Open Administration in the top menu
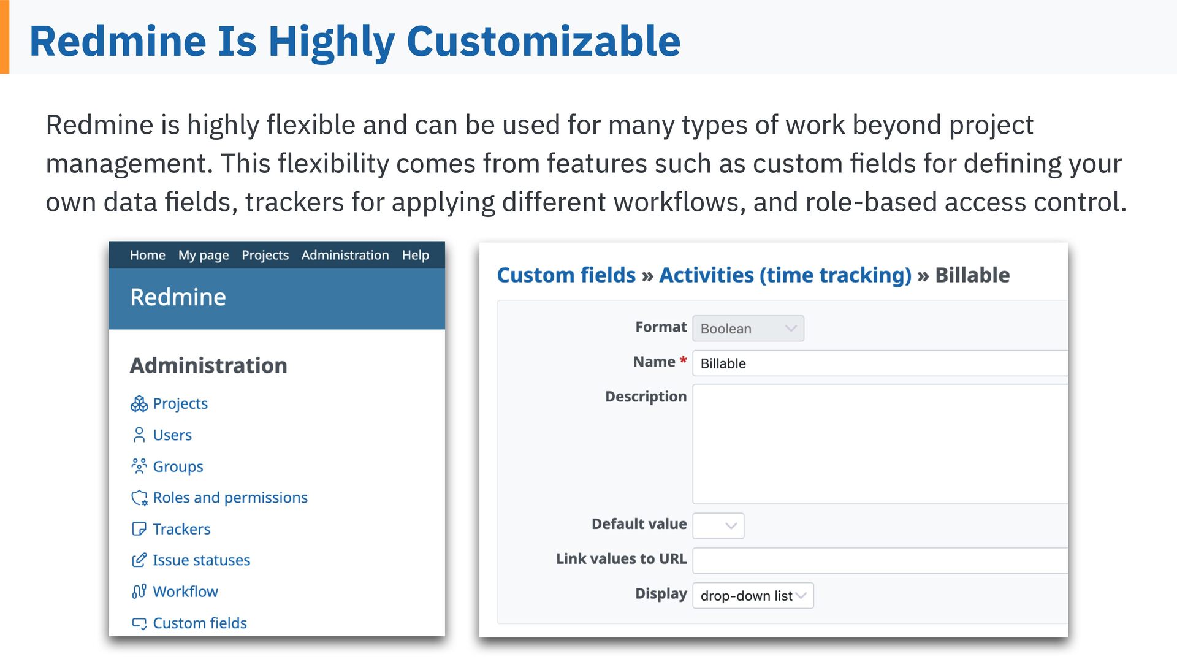The height and width of the screenshot is (662, 1177). pos(345,255)
